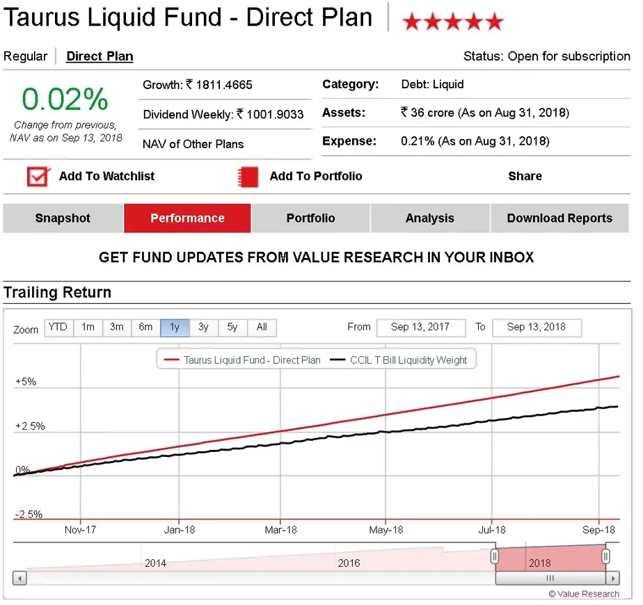Viewport: 643px width, 605px height.
Task: Click the right range handle of the chart navigator
Action: click(605, 556)
